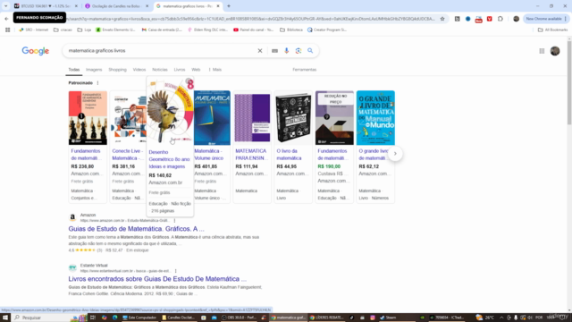This screenshot has height=322, width=572.
Task: Search by image with Google Lens
Action: click(299, 51)
